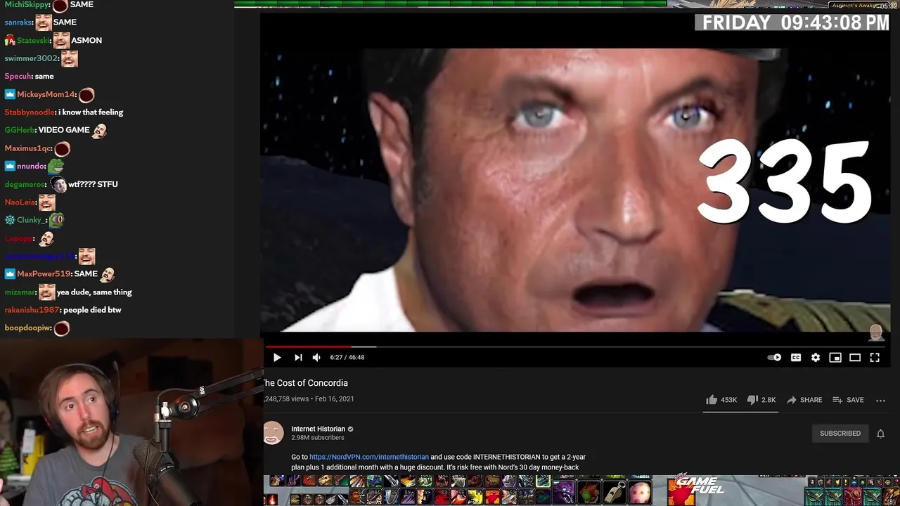The width and height of the screenshot is (900, 506).
Task: Open the SHARE dialog
Action: 804,400
